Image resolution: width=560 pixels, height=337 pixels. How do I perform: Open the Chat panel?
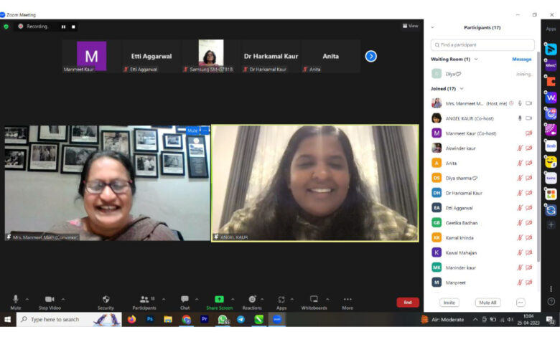coord(185,300)
